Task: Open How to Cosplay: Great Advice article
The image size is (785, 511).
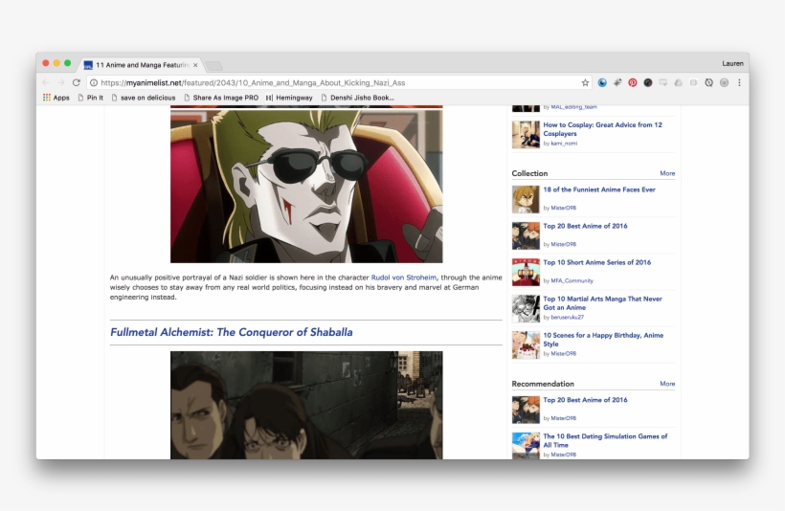Action: [x=602, y=129]
